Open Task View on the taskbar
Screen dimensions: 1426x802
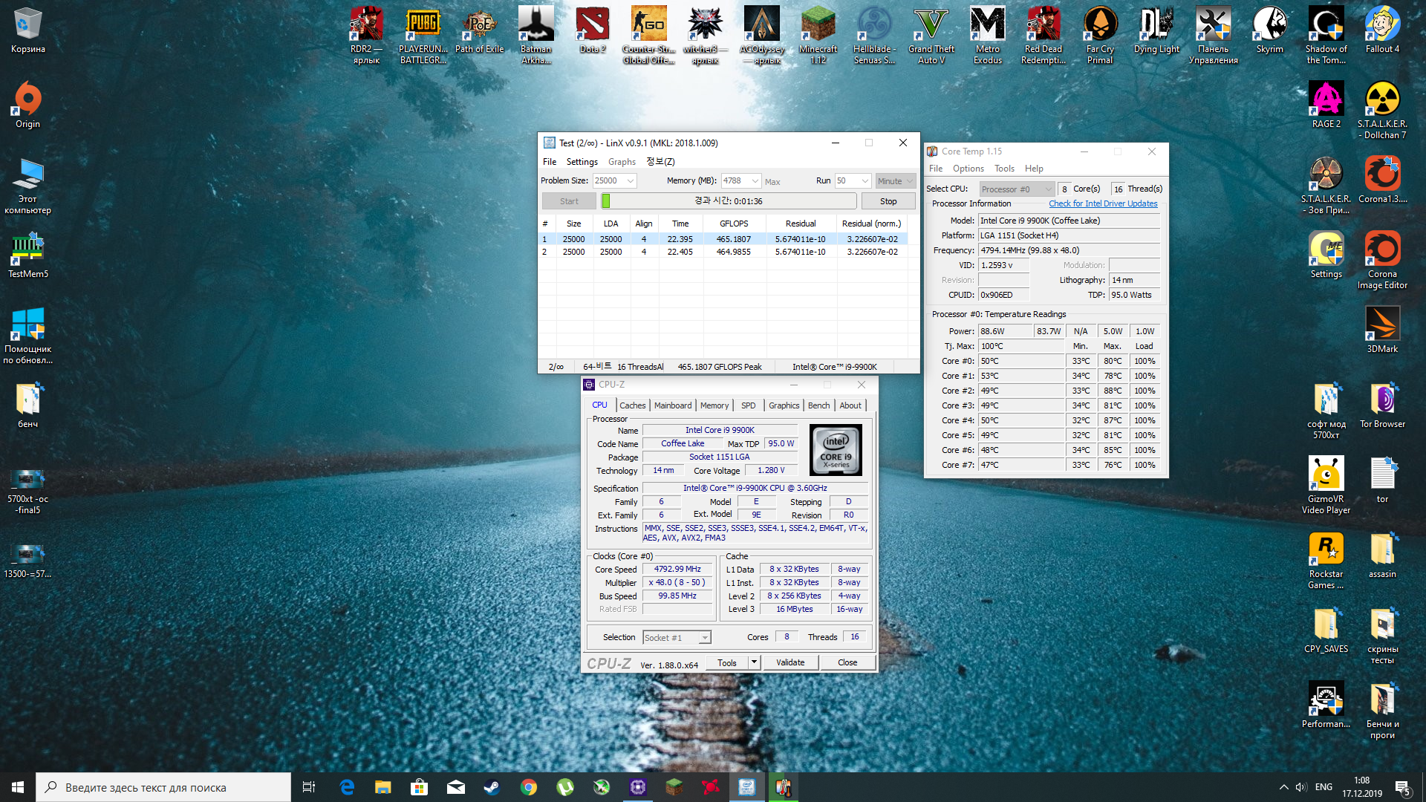309,787
